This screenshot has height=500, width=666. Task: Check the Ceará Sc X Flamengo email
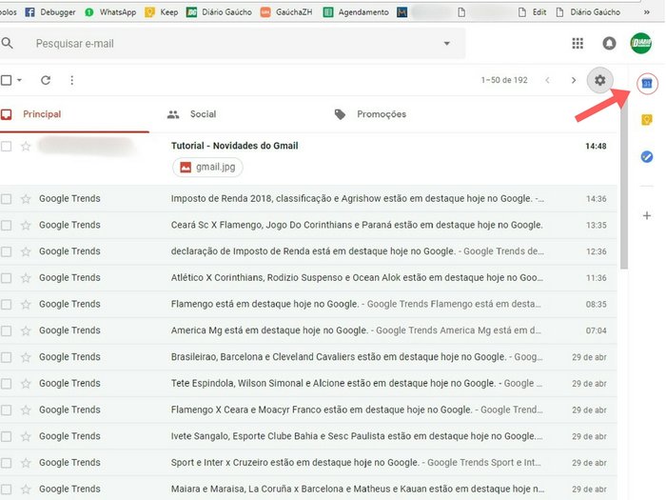pos(6,225)
